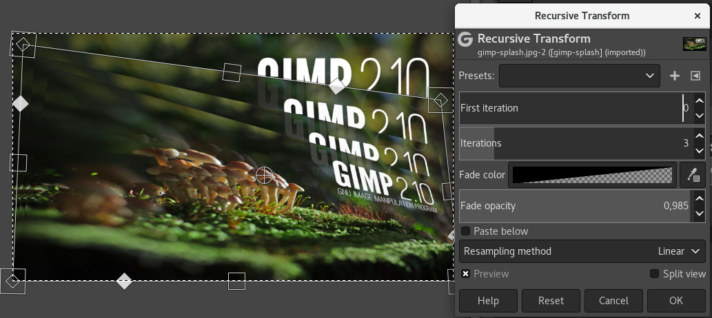Click the Fade color swatch

click(592, 175)
